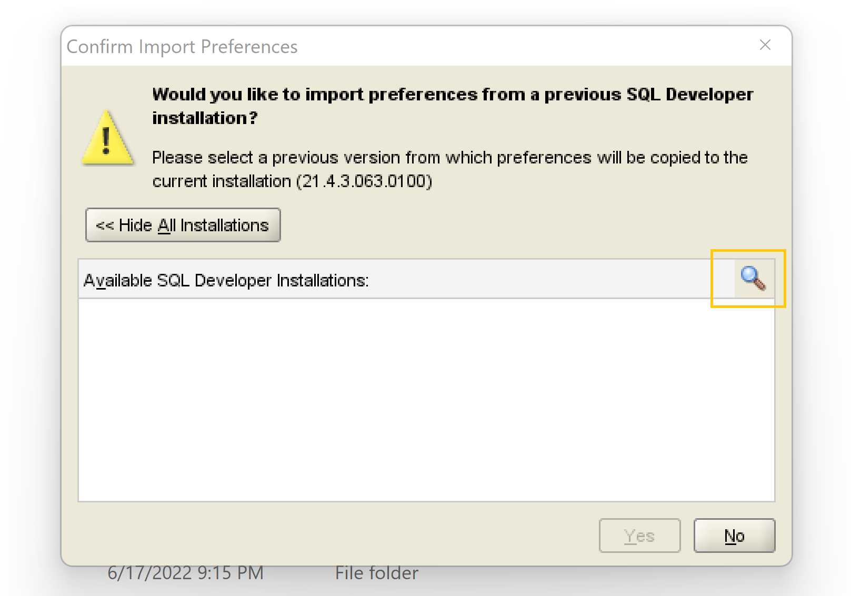Screen dimensions: 851x596
Task: Select the empty installations list area
Action: pyautogui.click(x=426, y=399)
